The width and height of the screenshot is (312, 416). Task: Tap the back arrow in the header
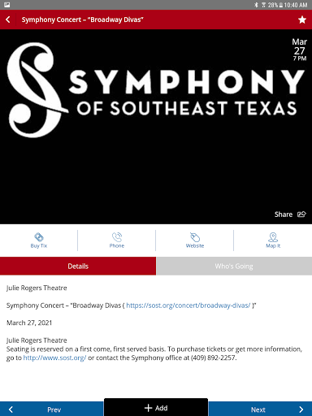click(x=8, y=19)
